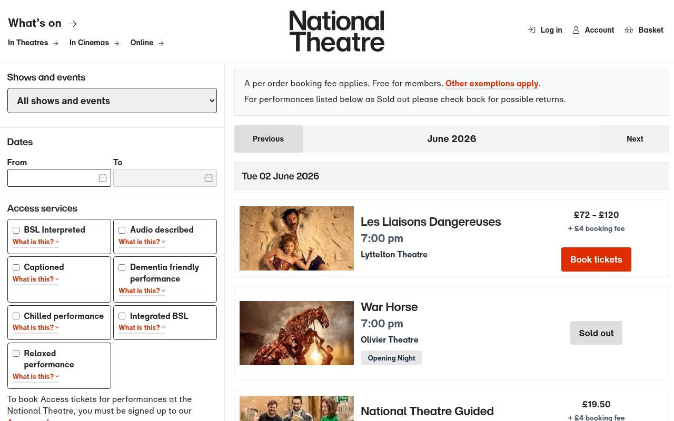Open the In Theatres menu link

tap(33, 43)
